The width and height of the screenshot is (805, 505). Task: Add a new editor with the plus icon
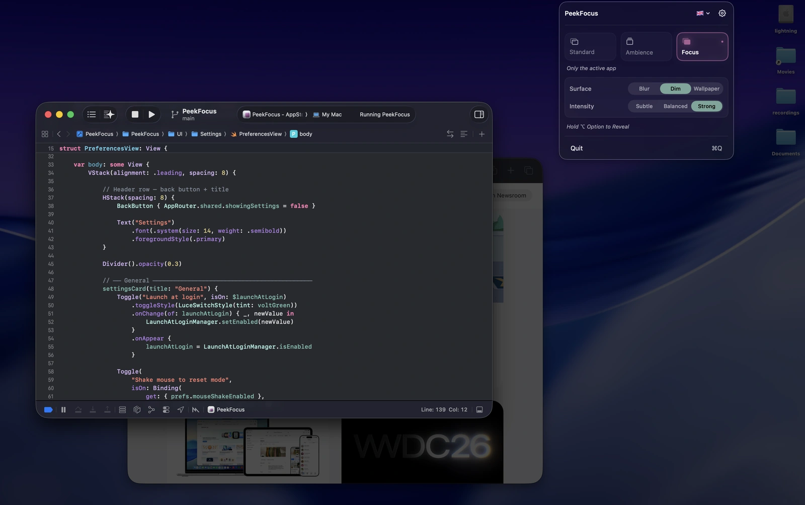point(481,134)
